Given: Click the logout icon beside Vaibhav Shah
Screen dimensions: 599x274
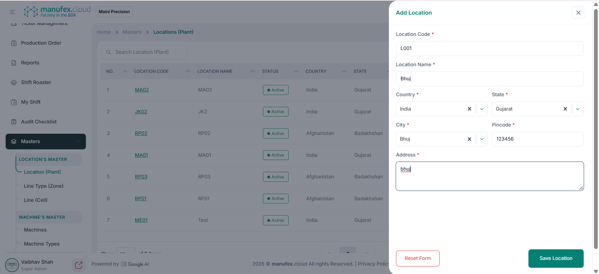Looking at the screenshot, I should click(x=78, y=265).
